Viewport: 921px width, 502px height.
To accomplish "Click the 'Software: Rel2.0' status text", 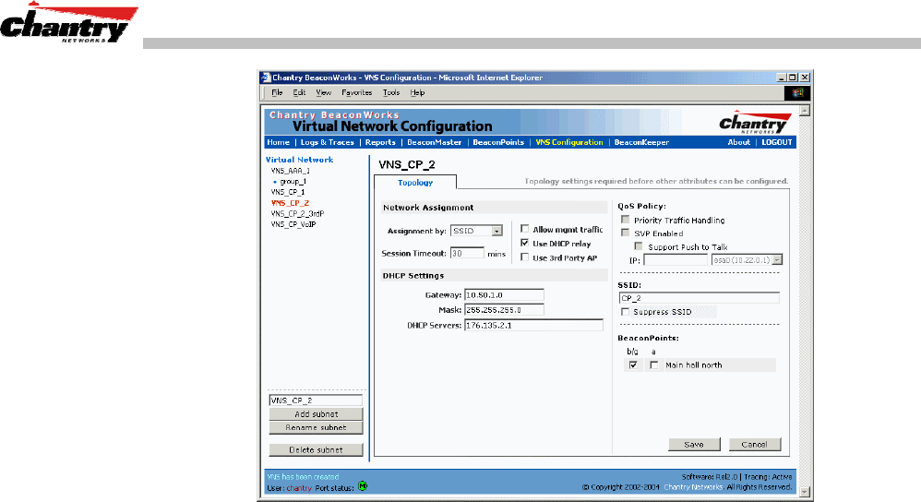I will [710, 477].
